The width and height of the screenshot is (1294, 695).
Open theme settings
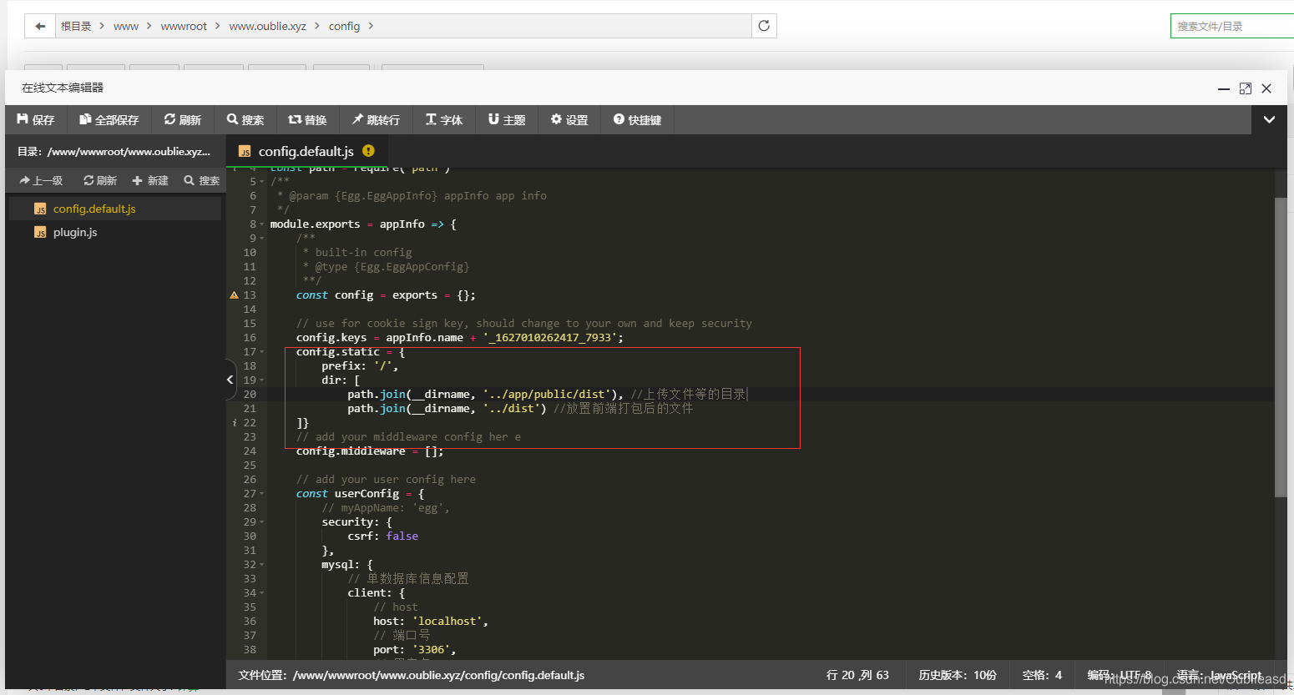[x=507, y=120]
